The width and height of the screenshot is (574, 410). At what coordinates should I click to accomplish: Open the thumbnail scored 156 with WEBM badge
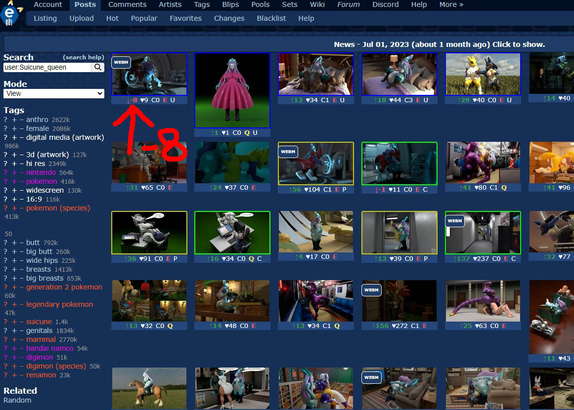[399, 301]
